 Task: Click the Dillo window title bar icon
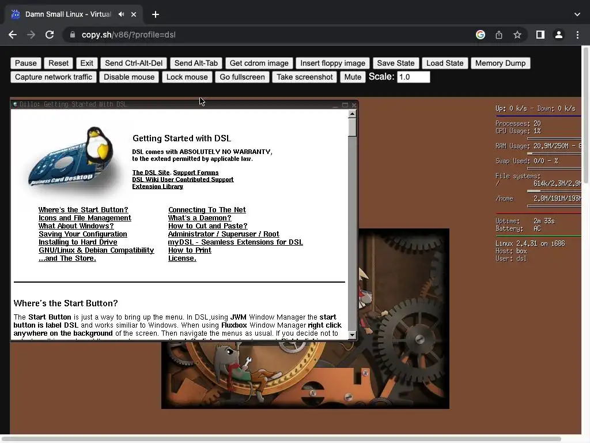pos(15,104)
